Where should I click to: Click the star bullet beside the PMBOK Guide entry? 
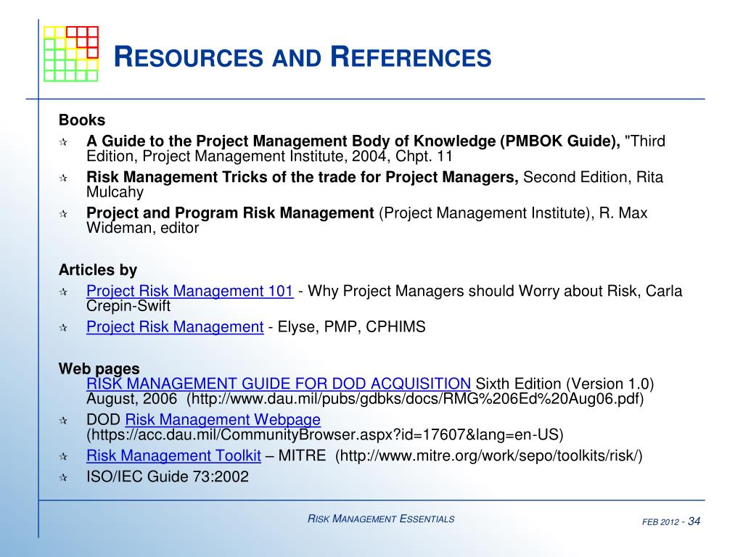click(x=63, y=142)
